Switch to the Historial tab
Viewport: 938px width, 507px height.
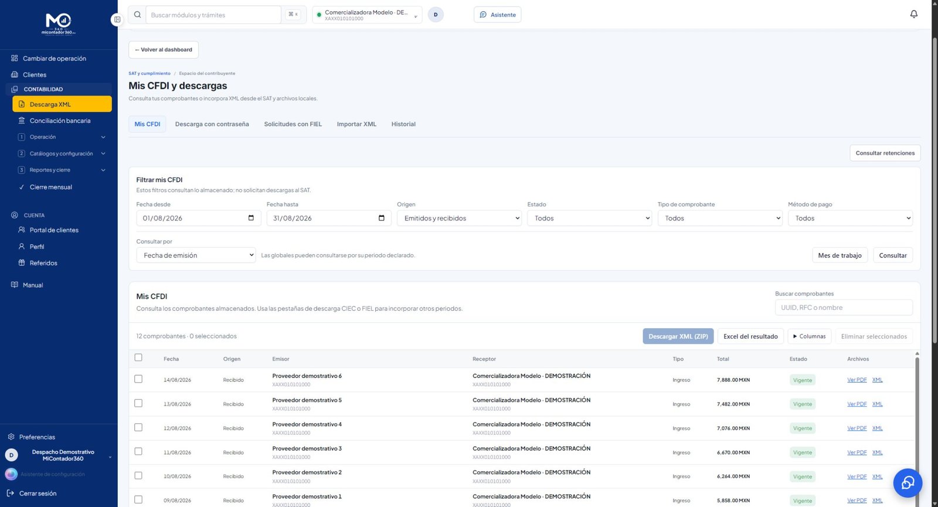tap(403, 124)
